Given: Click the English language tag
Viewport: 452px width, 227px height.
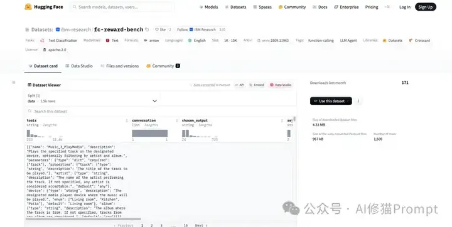Looking at the screenshot, I should click(x=197, y=41).
